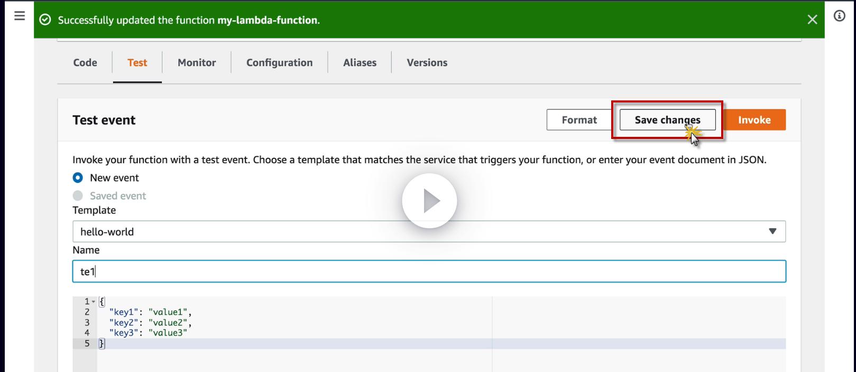Screen dimensions: 856x372
Task: Collapse the JSON code fold arrow
Action: [x=94, y=302]
